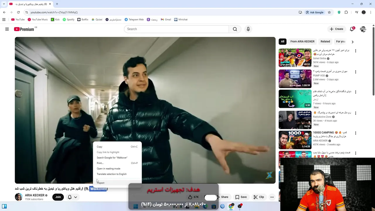This screenshot has width=375, height=211.
Task: Select the From ARIA KEOXER chip
Action: point(302,42)
